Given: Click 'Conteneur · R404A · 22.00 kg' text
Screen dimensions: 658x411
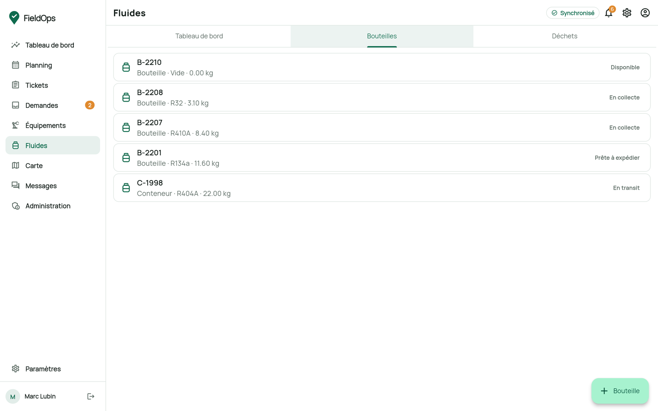Looking at the screenshot, I should tap(184, 193).
